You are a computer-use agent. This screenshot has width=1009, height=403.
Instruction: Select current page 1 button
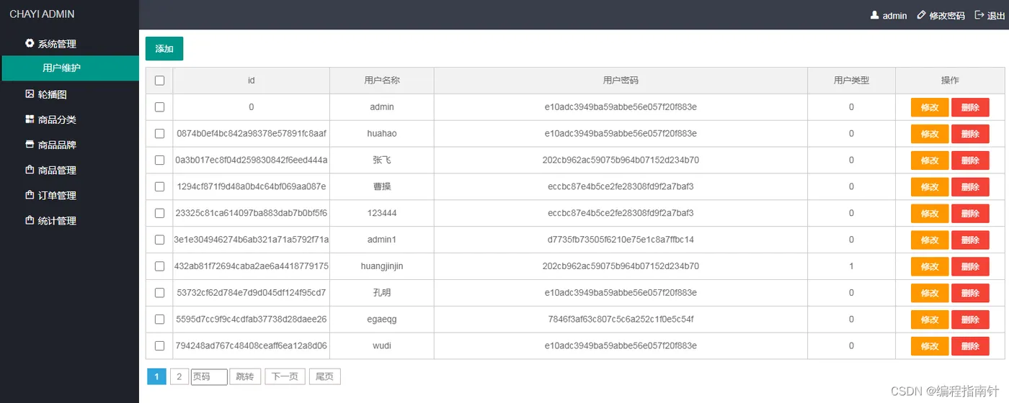coord(156,376)
